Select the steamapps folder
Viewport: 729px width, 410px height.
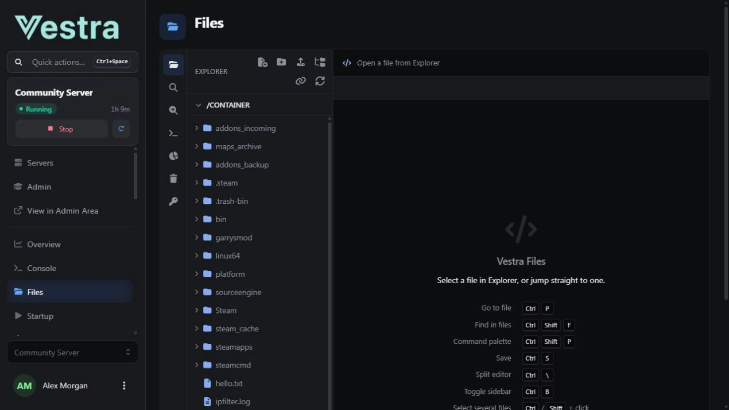pyautogui.click(x=258, y=347)
